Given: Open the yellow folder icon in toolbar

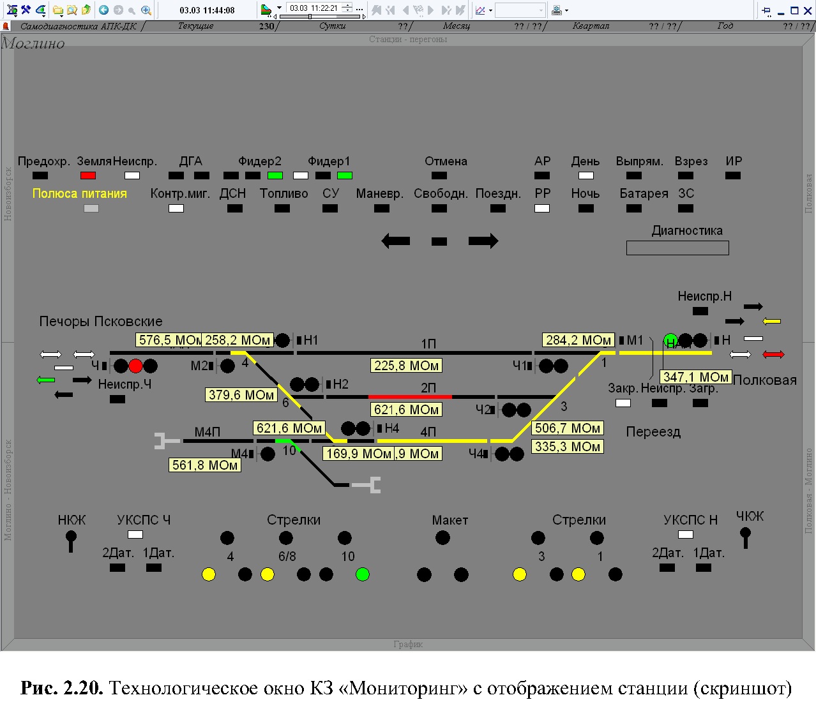Looking at the screenshot, I should coord(58,10).
